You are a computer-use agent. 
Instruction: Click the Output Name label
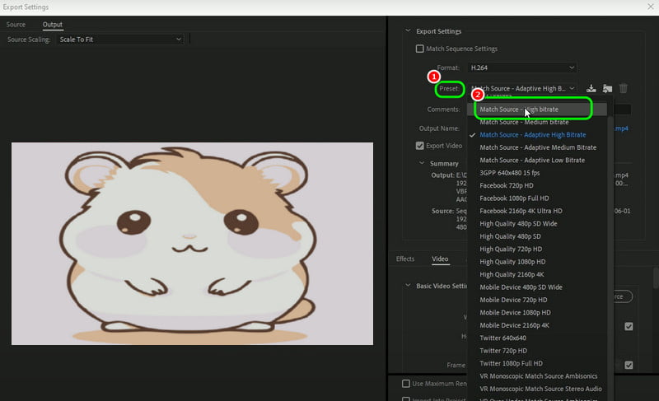pyautogui.click(x=439, y=128)
